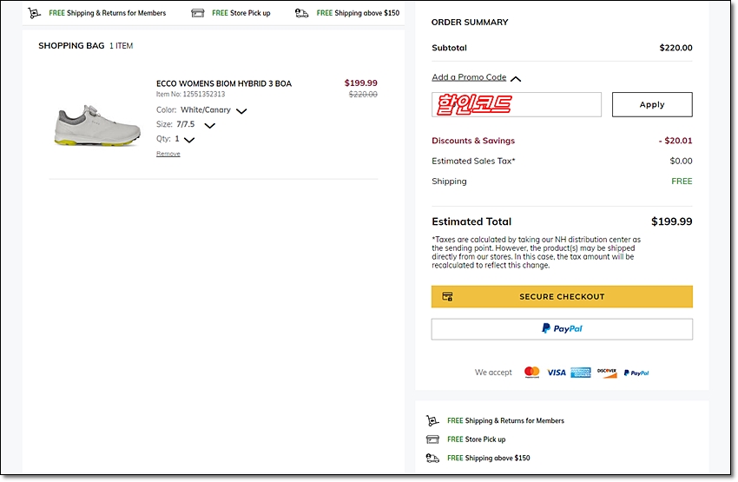Click the promo code input field
Viewport: 738px width, 482px height.
tap(517, 104)
